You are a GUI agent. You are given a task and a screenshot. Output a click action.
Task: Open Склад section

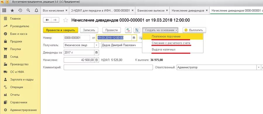pos(14,57)
